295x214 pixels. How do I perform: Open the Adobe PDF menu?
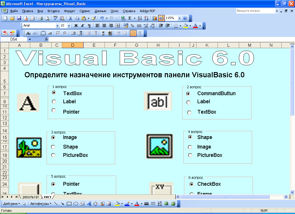(x=147, y=11)
